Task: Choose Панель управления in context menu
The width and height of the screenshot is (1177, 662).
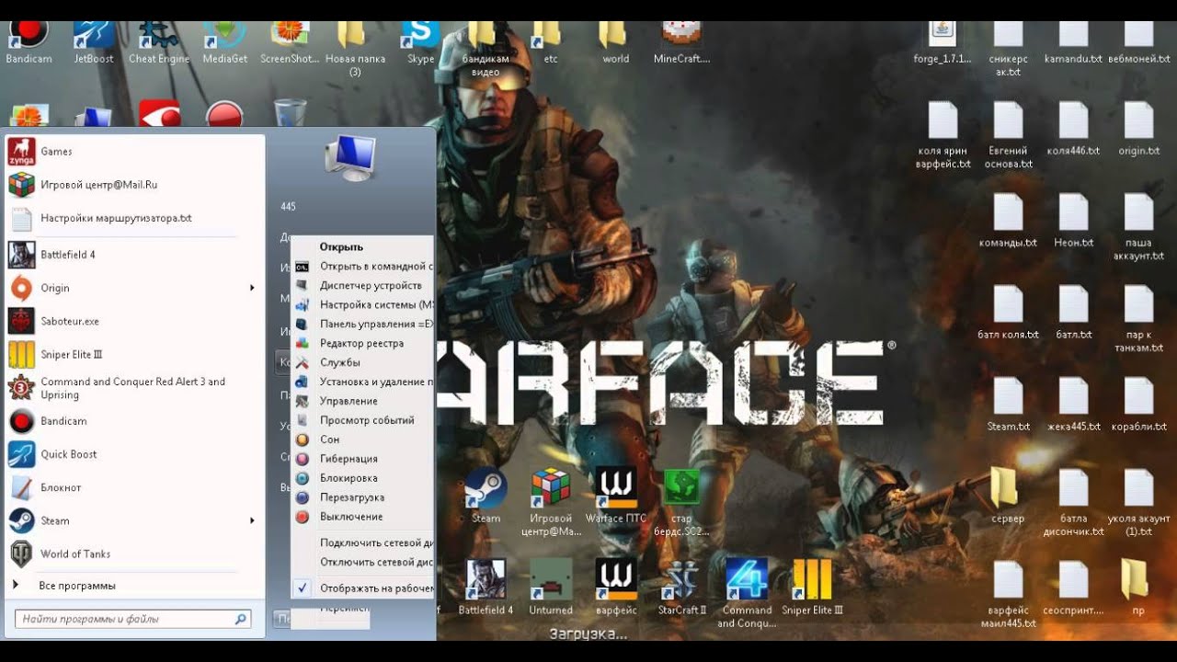Action: (x=363, y=324)
